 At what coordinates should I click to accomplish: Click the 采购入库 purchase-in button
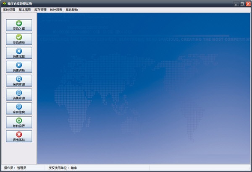[19, 26]
